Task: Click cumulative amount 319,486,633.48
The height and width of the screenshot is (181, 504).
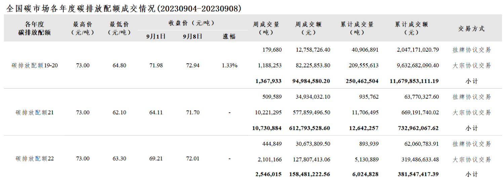Action: [x=420, y=160]
